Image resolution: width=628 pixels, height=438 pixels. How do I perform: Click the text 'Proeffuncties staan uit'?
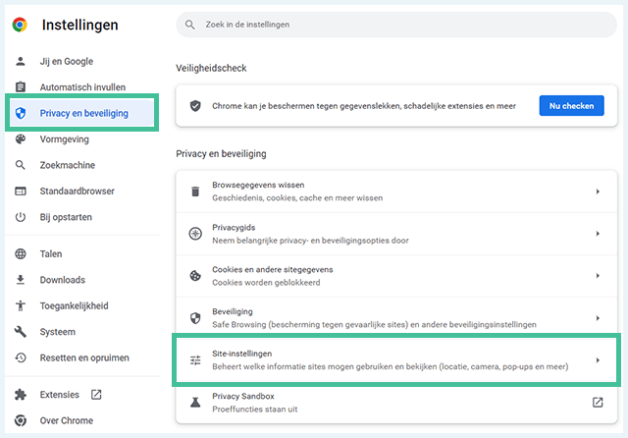coord(255,410)
